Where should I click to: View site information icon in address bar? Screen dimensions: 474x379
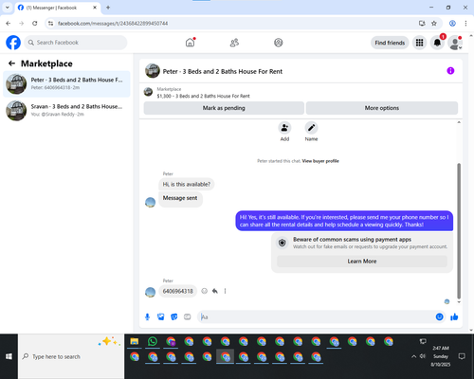pos(50,24)
